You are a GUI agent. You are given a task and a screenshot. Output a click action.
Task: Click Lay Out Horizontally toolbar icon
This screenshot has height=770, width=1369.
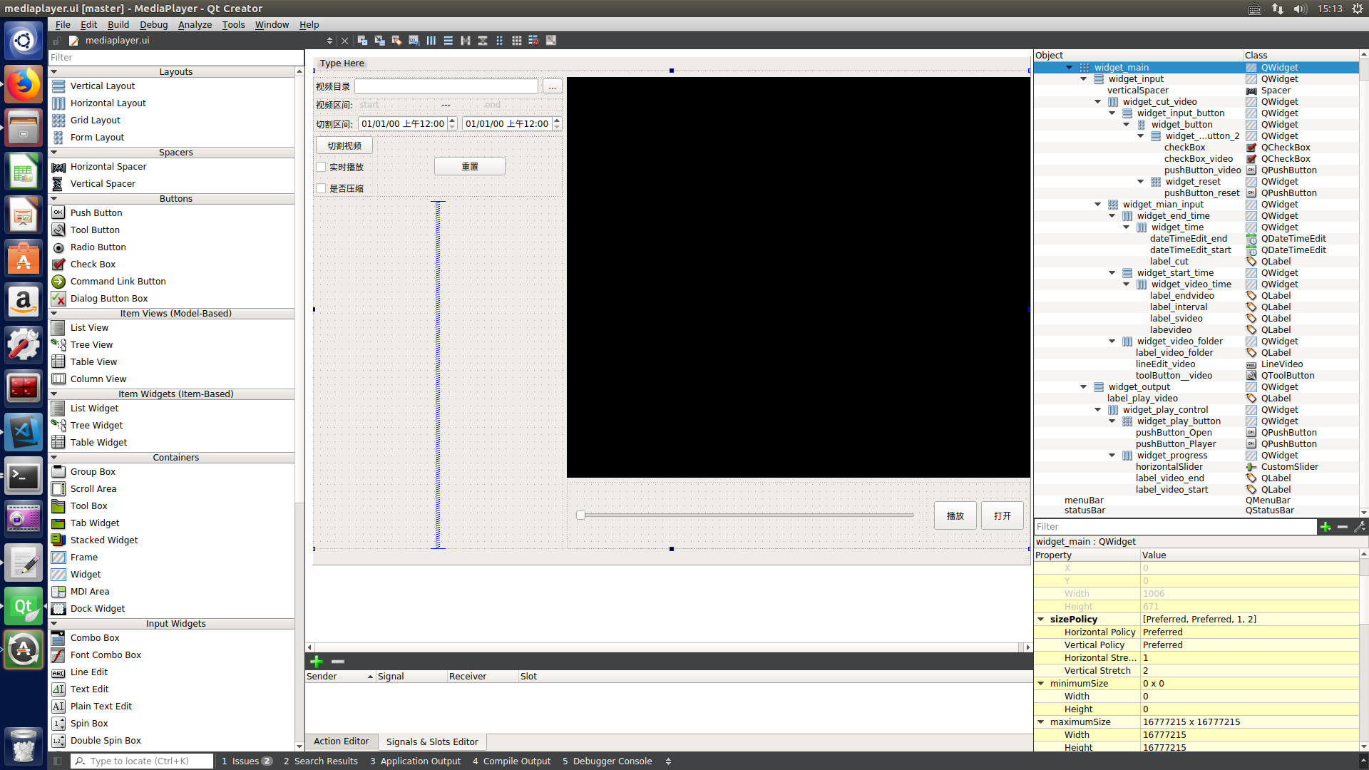(x=431, y=41)
